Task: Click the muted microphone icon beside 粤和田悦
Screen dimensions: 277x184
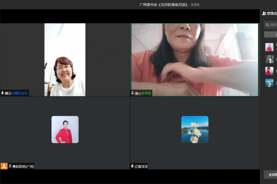Action: coord(10,166)
